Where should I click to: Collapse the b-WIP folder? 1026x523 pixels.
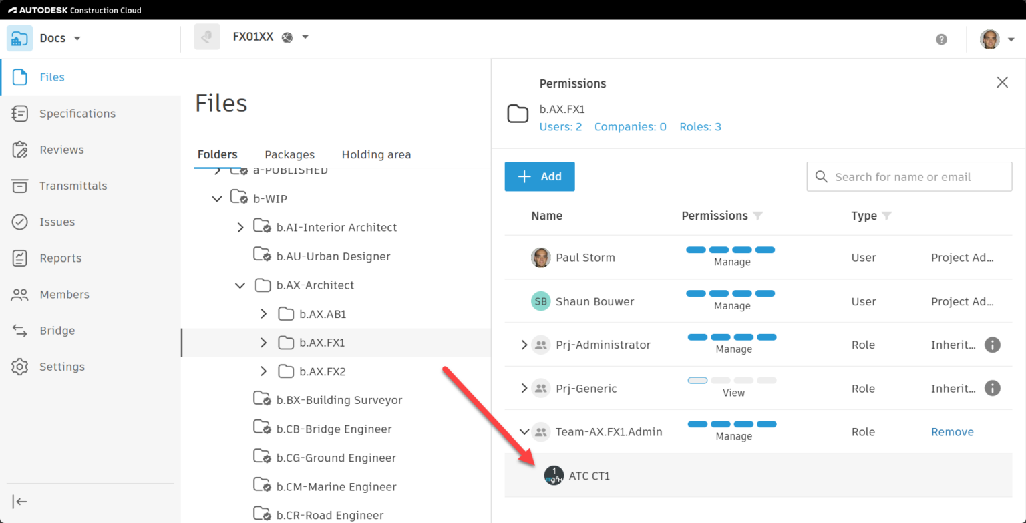coord(217,199)
